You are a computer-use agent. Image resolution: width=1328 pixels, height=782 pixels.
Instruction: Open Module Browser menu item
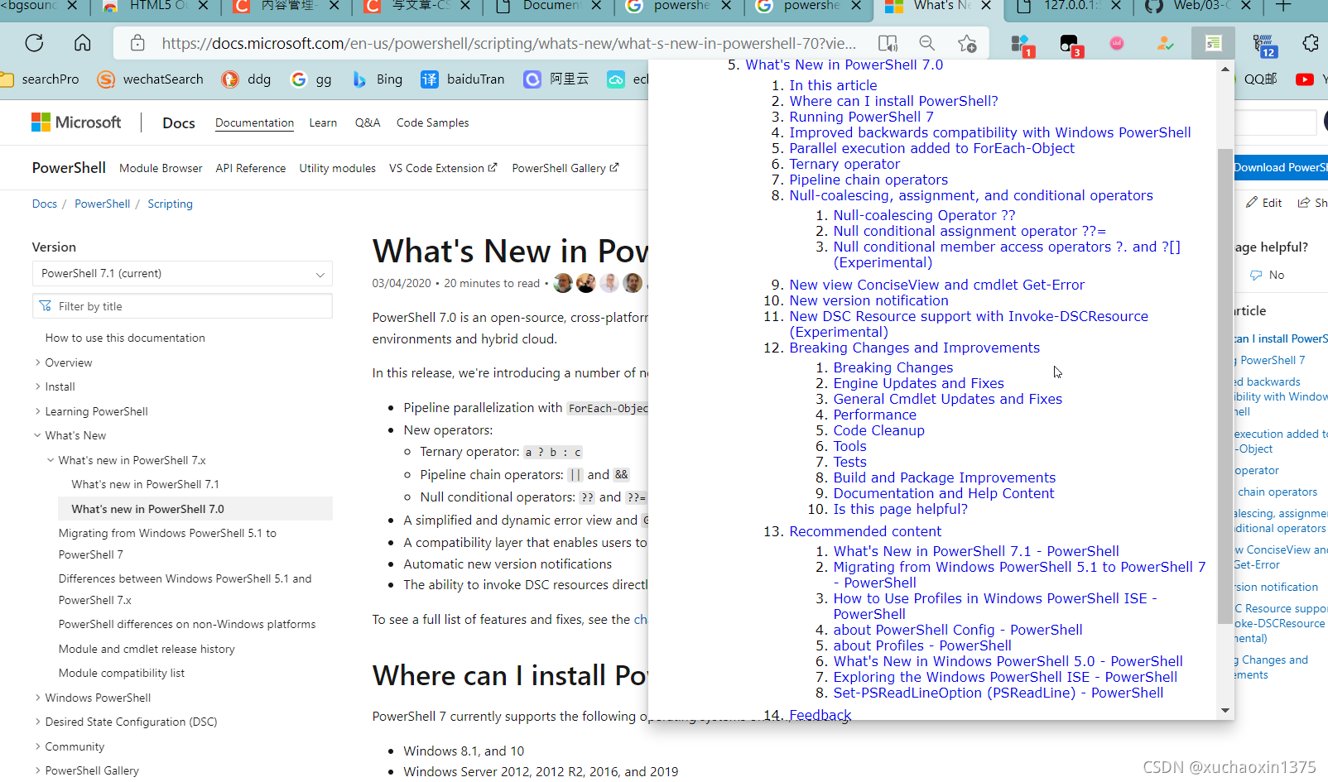click(x=161, y=168)
